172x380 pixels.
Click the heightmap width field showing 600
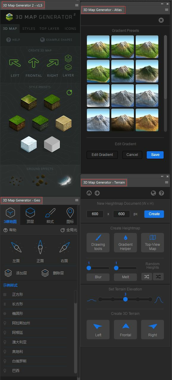95,214
